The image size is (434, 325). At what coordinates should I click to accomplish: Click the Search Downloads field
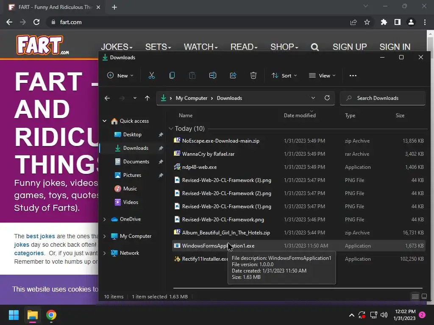pyautogui.click(x=383, y=98)
